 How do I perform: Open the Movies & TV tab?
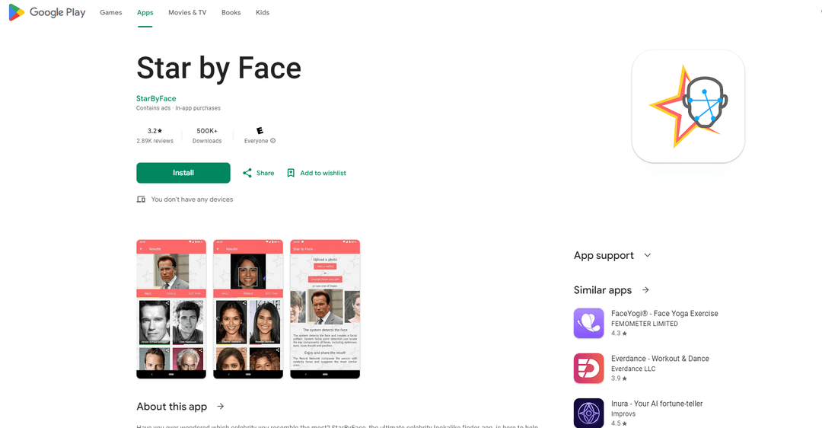click(x=187, y=13)
